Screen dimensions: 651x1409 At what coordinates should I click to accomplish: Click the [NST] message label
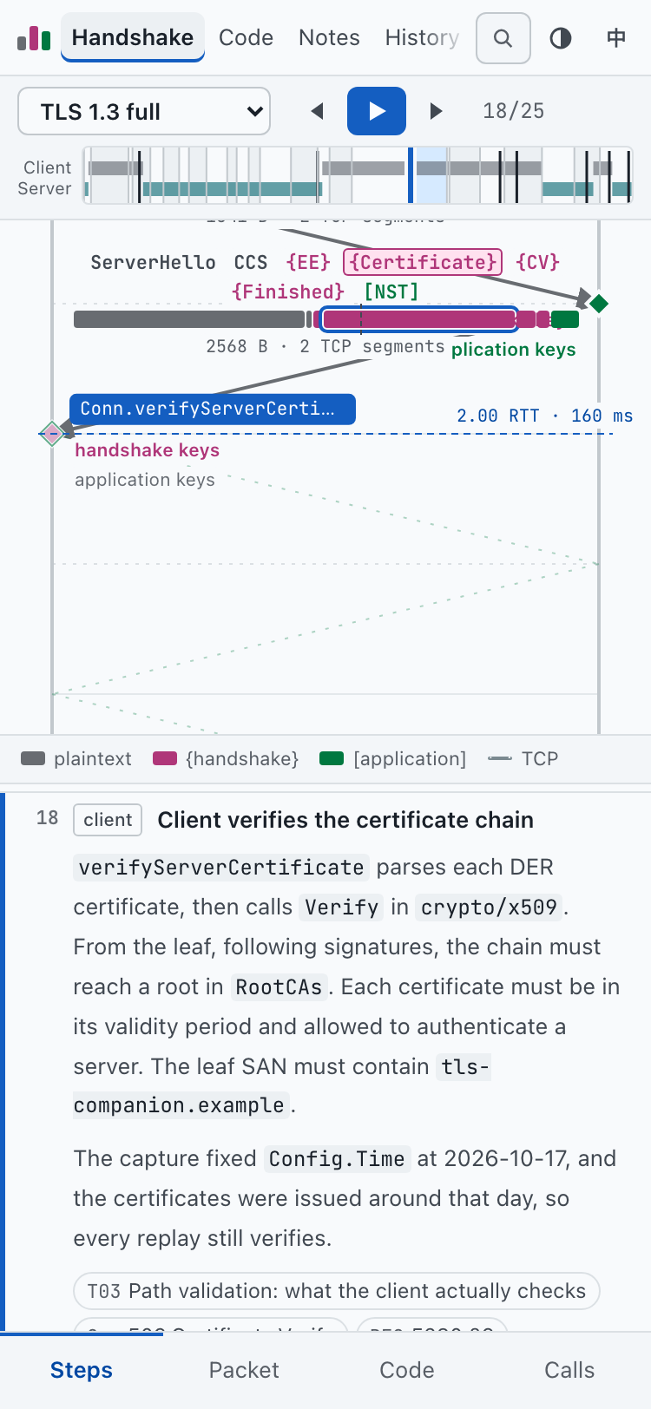(391, 292)
